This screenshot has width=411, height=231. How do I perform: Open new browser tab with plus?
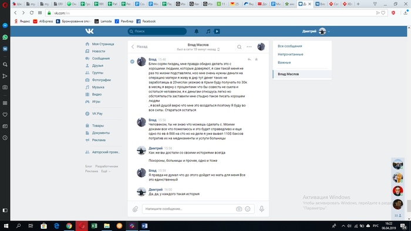358,4
